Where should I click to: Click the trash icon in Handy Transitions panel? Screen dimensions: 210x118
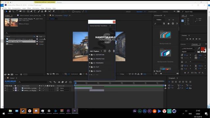(x=114, y=51)
